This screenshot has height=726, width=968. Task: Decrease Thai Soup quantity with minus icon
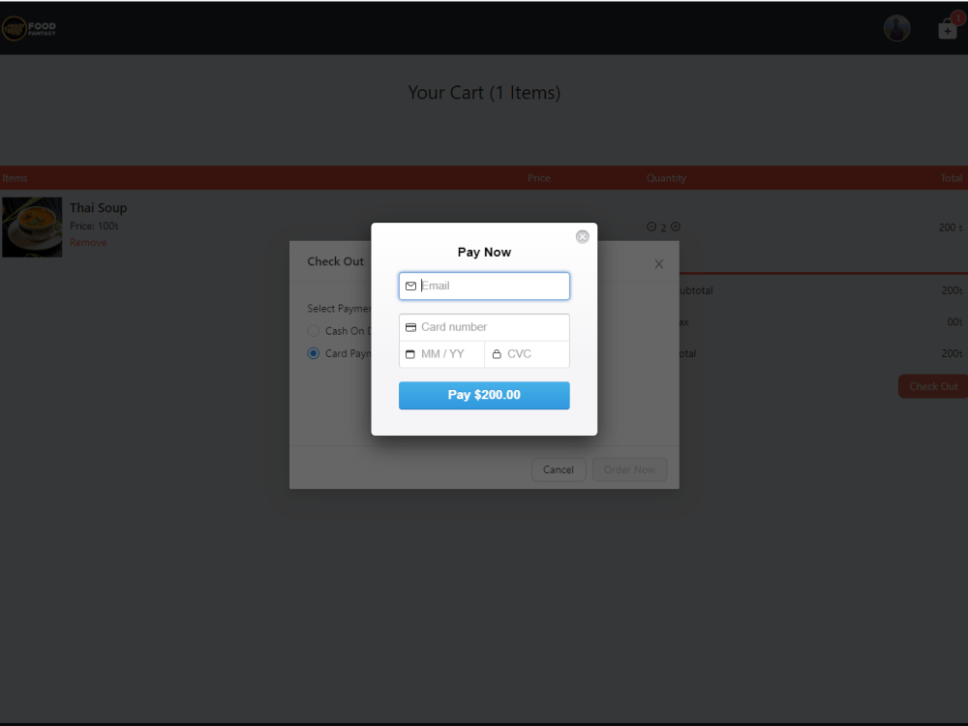tap(651, 227)
